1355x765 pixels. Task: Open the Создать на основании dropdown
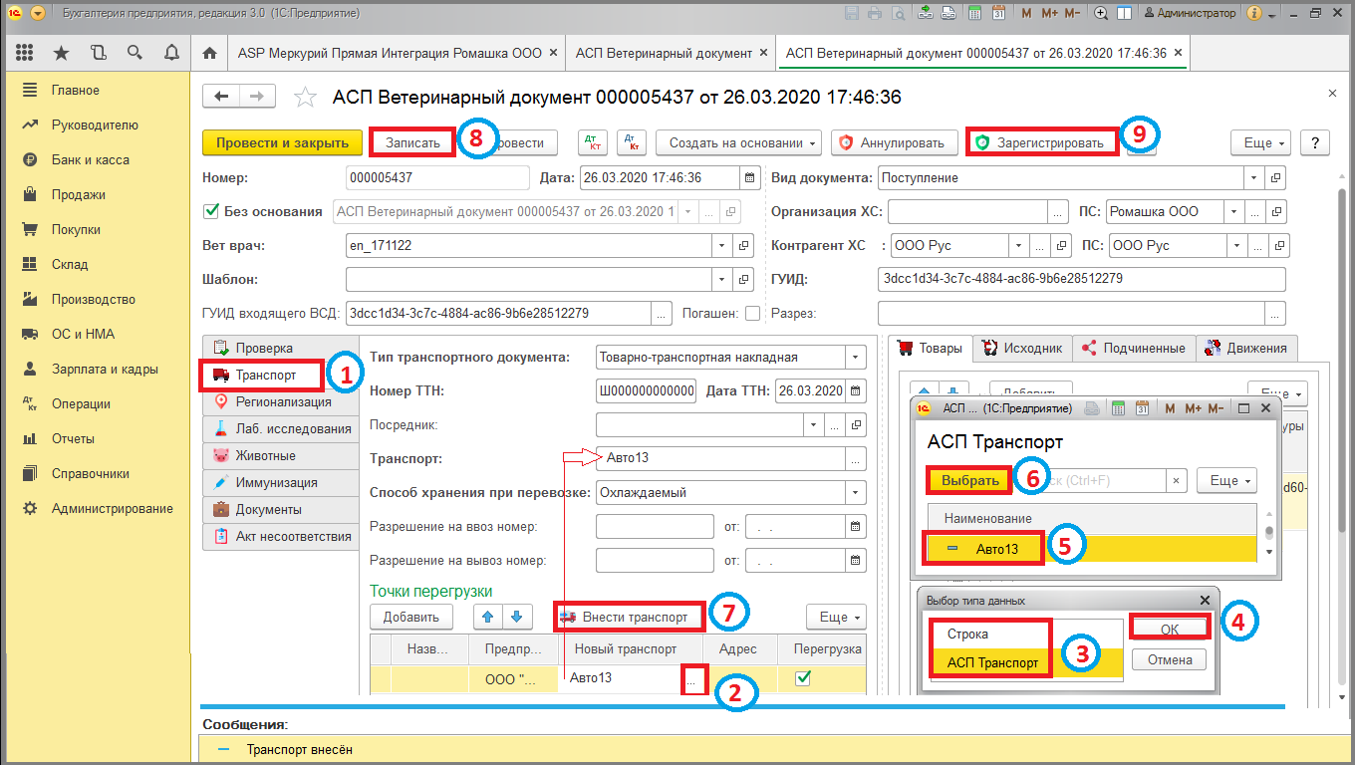(738, 142)
